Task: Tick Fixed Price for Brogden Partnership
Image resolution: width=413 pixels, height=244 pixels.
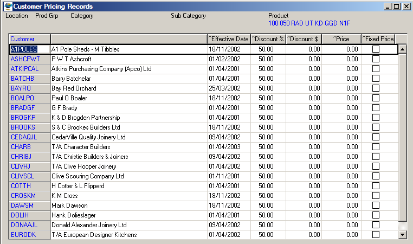Action: pyautogui.click(x=376, y=118)
